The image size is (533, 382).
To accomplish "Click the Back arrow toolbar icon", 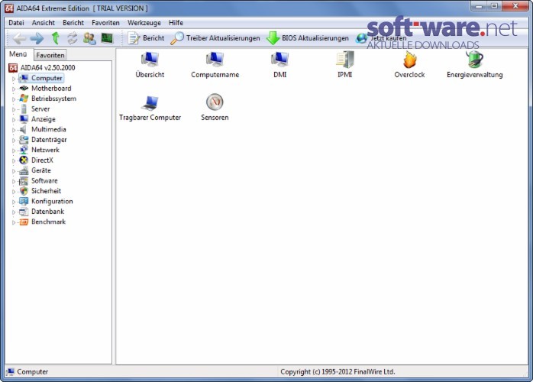I will tap(19, 38).
